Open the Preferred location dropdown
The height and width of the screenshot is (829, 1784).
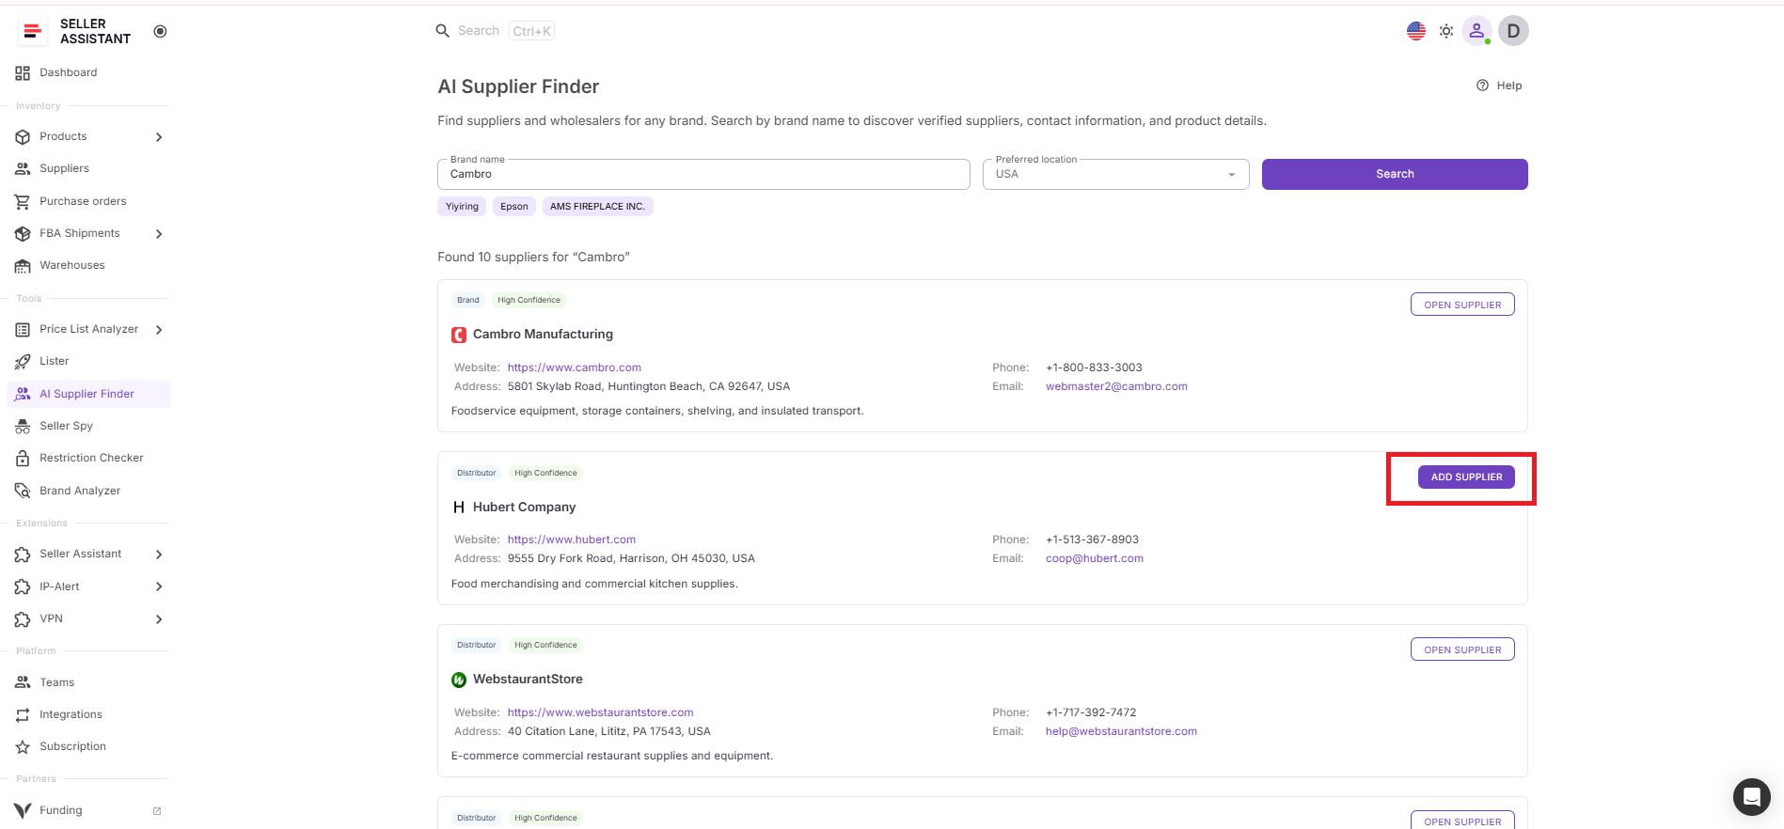tap(1115, 175)
